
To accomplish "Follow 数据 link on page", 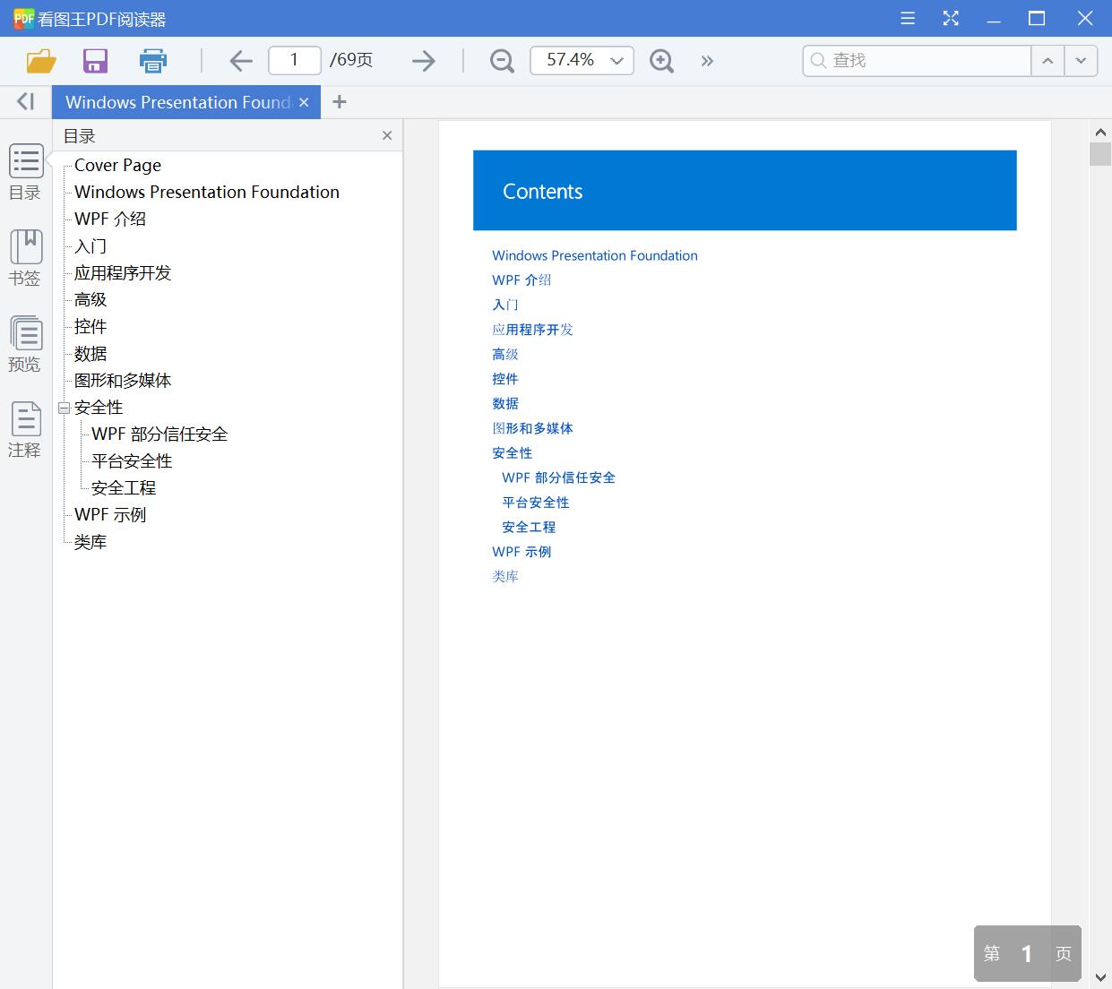I will point(505,403).
